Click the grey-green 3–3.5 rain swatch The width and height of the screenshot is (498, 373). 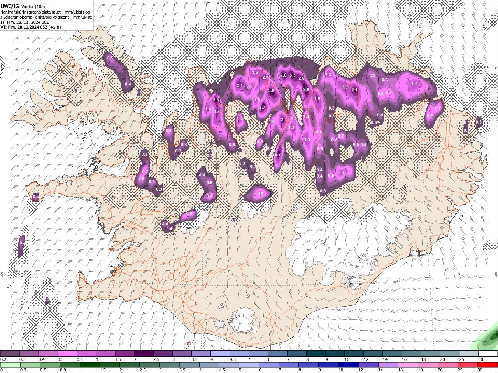(x=169, y=364)
